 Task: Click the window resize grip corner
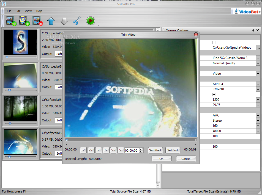[259, 193]
